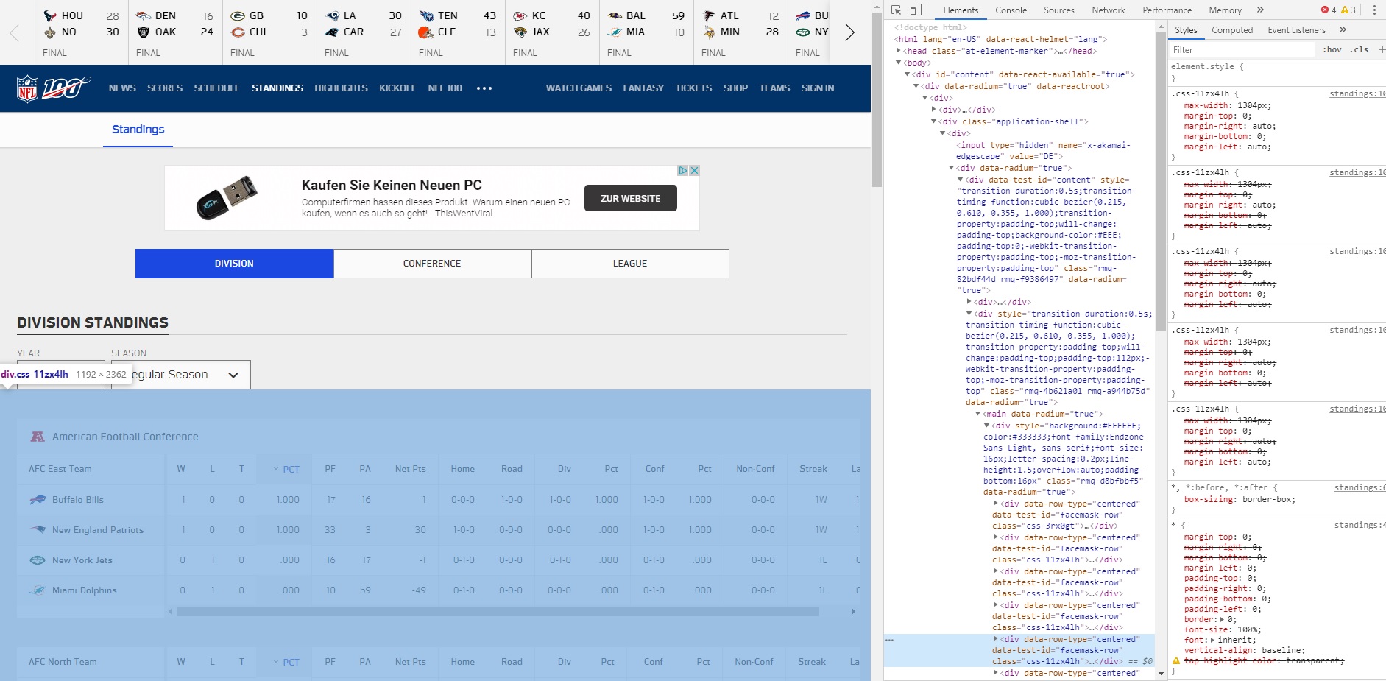Collapse the main element in DOM tree
The image size is (1386, 681).
[977, 414]
